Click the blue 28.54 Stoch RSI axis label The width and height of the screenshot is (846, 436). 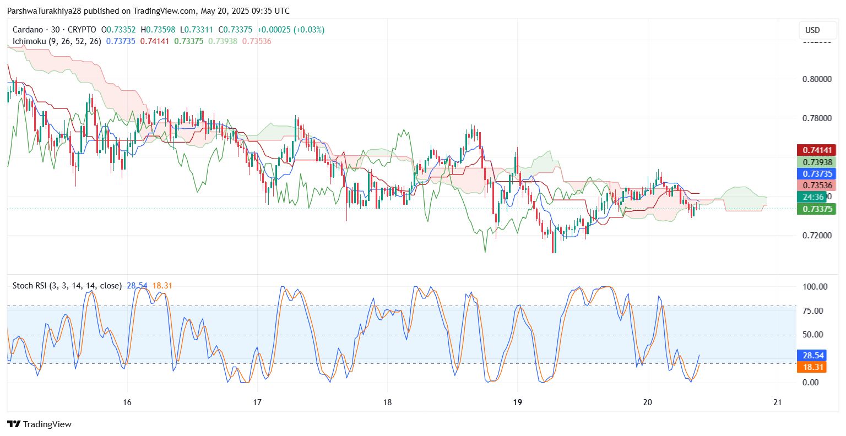811,356
